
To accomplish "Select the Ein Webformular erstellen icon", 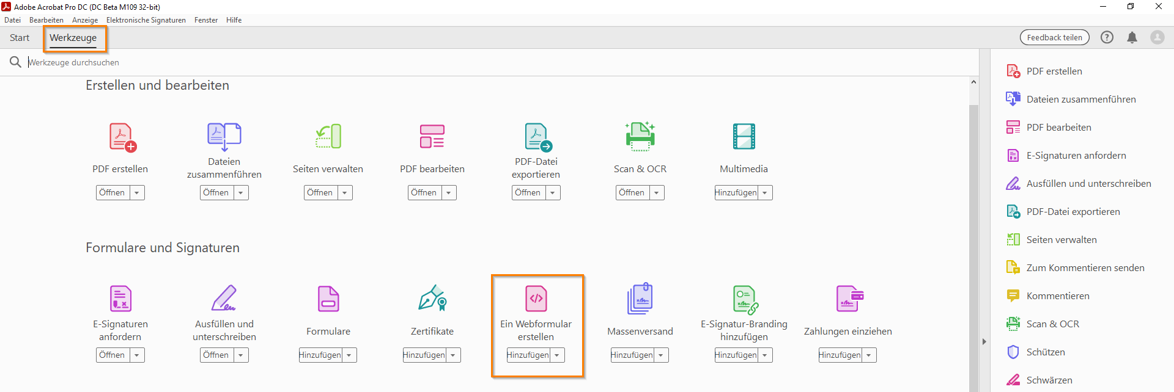I will click(536, 299).
